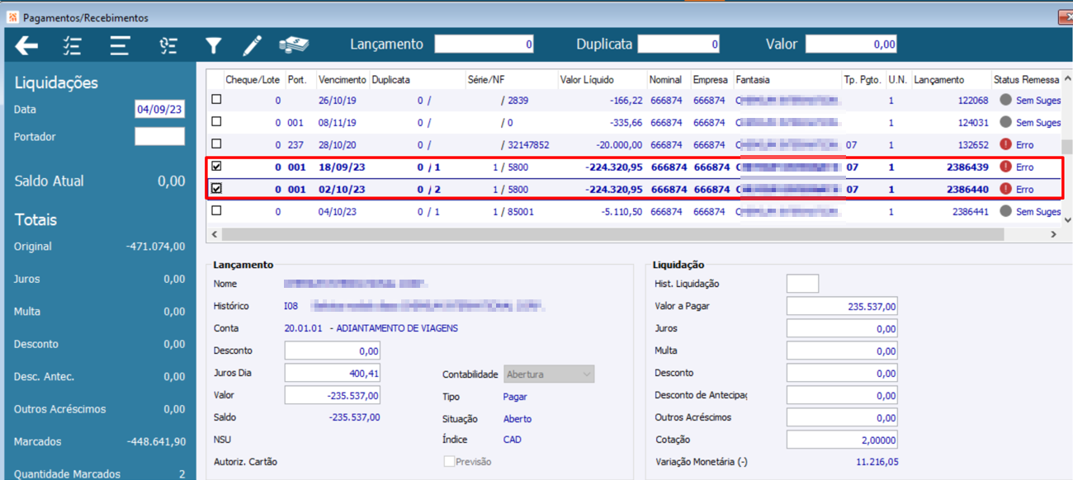Click the three-lines list icon
The height and width of the screenshot is (480, 1073).
[x=120, y=45]
